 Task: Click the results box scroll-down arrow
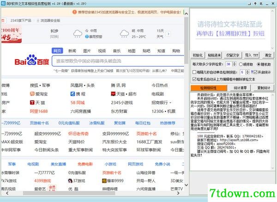(x=272, y=168)
